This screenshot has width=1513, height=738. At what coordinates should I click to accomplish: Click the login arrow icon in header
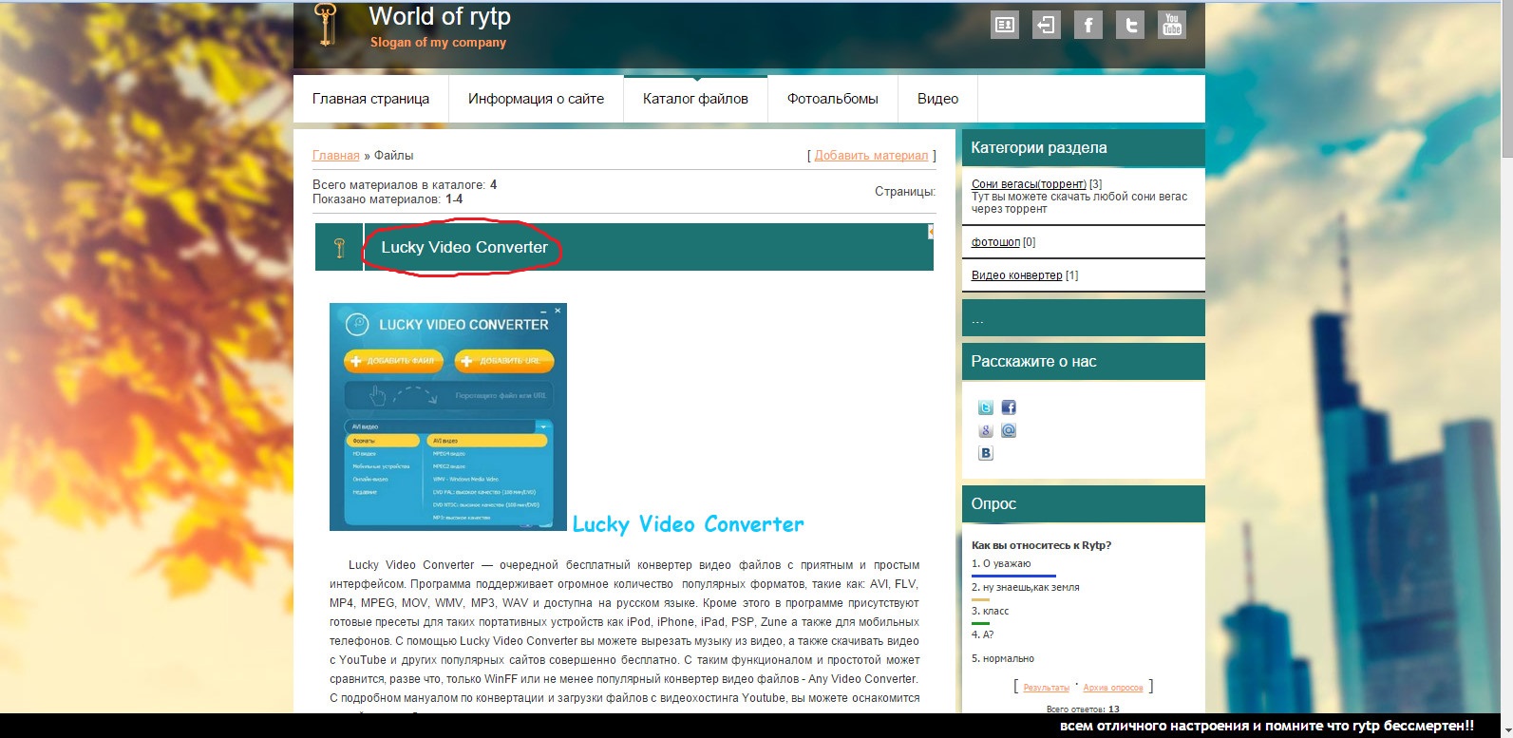(x=1046, y=25)
